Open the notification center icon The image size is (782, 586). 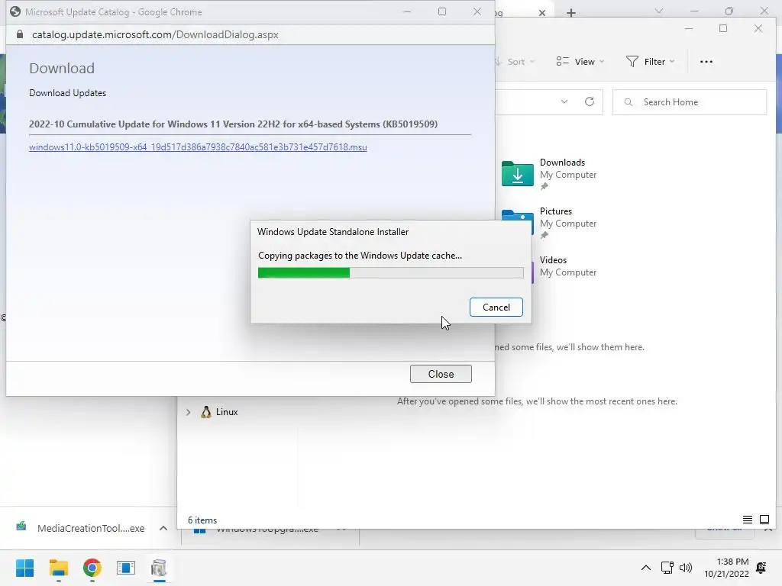pos(761,568)
